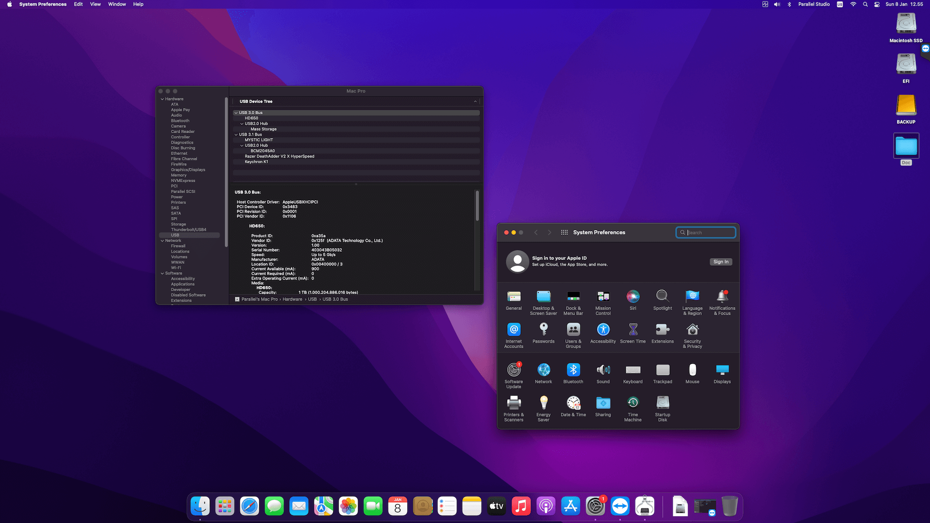This screenshot has height=523, width=930.
Task: Open the View menu
Action: coord(95,4)
